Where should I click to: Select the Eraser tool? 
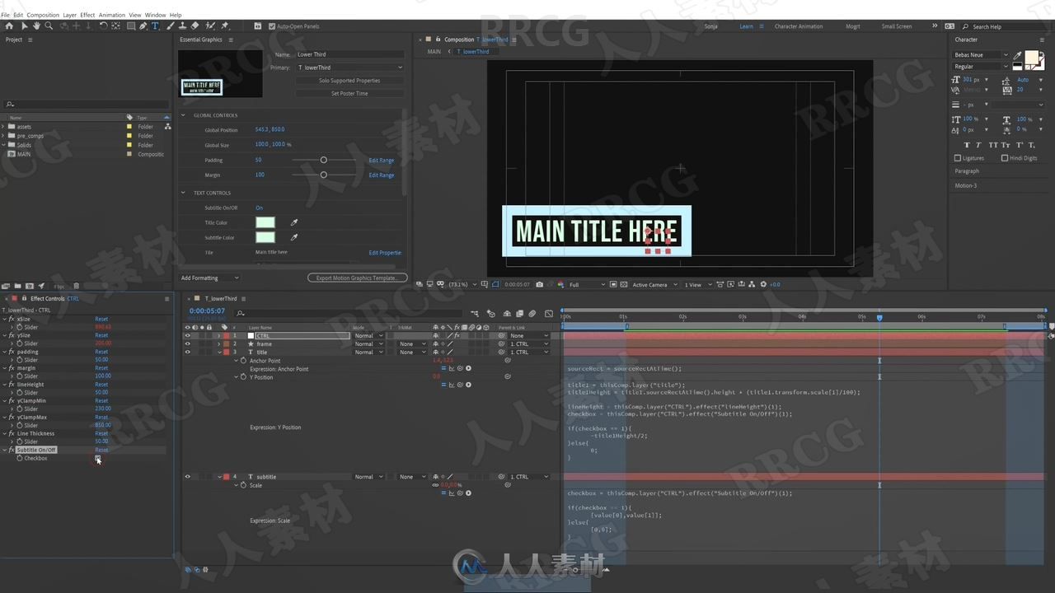click(x=195, y=26)
